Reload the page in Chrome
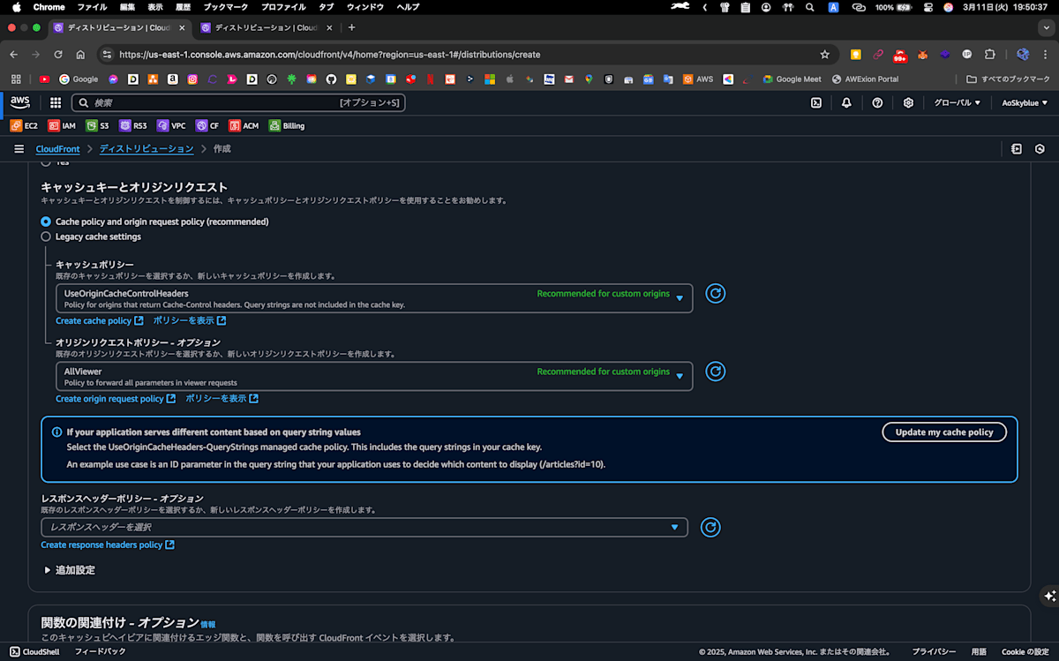The image size is (1059, 661). coord(58,54)
